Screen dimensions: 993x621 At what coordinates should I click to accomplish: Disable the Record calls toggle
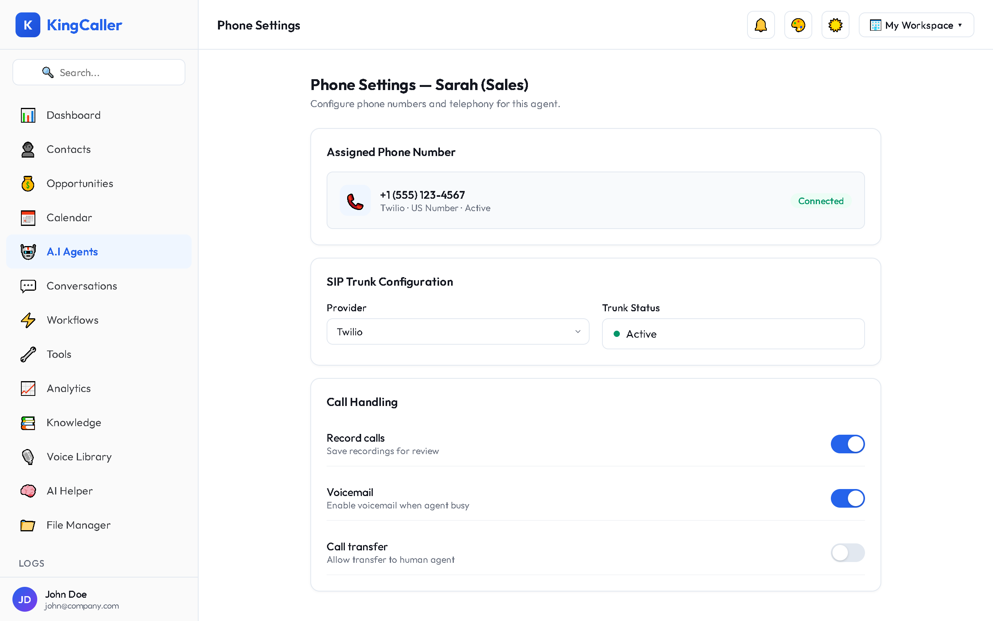click(x=848, y=444)
